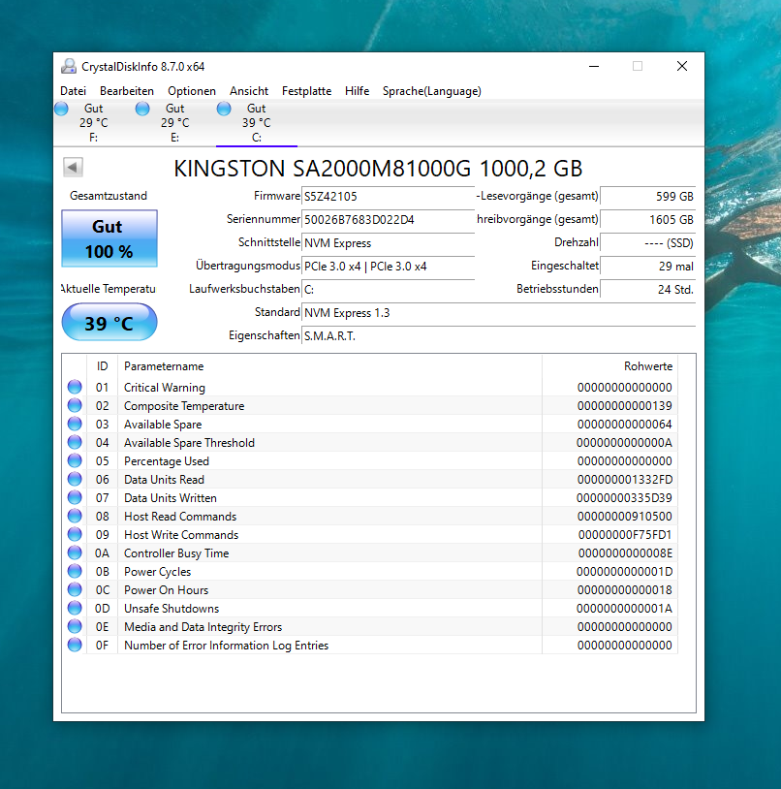This screenshot has width=781, height=789.
Task: Click the serial number field 50026B7683D022D4
Action: point(388,220)
